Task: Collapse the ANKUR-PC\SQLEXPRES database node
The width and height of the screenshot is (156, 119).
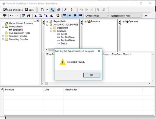Action: click(47, 25)
